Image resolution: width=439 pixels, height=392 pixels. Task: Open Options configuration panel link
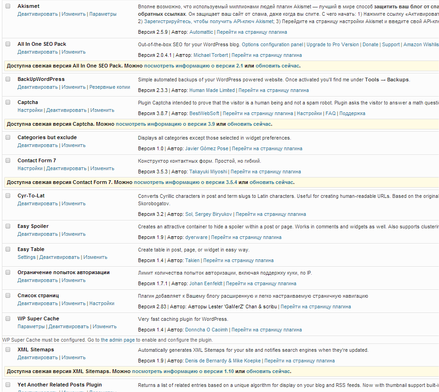(x=272, y=45)
